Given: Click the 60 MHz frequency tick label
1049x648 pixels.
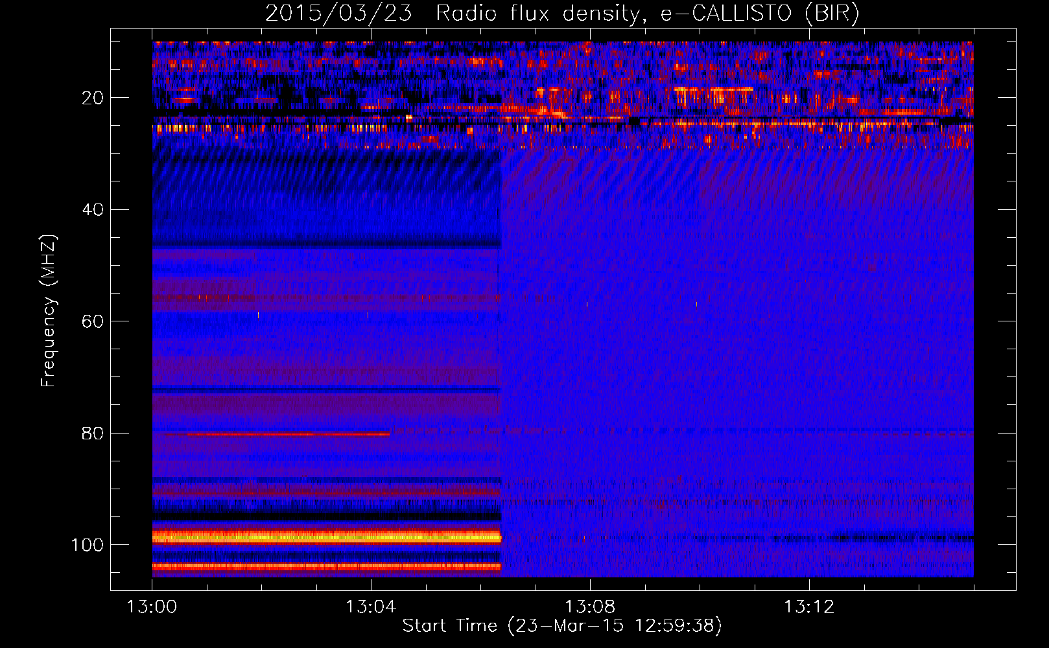Looking at the screenshot, I should tap(93, 321).
